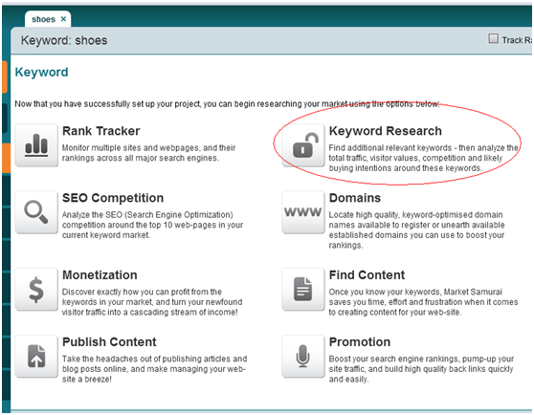Click 'Now that you have successfully set up' sentence
Viewport: 534px width, 415px height.
pos(227,104)
